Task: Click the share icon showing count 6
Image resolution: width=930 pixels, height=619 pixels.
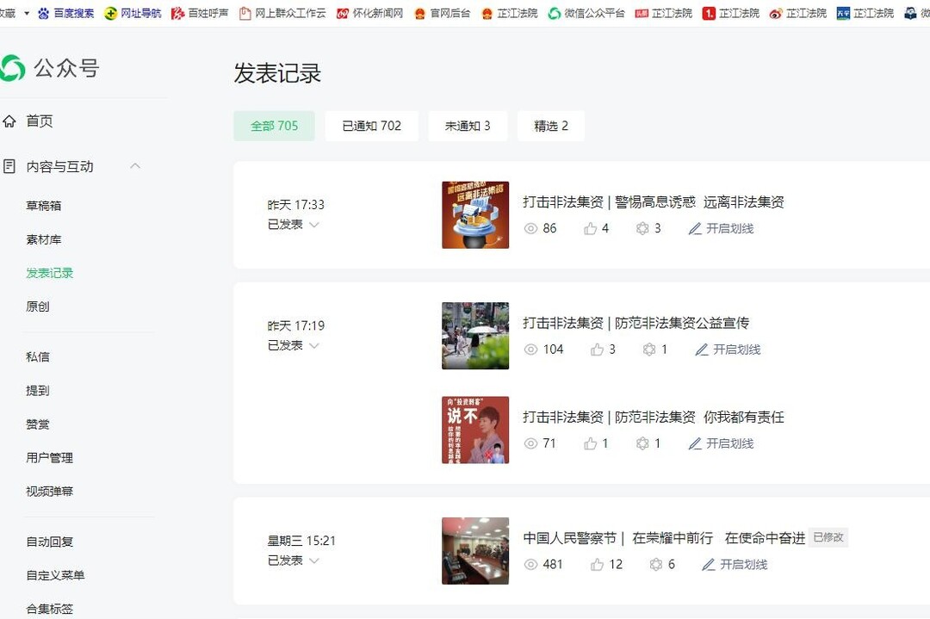Action: pos(655,565)
